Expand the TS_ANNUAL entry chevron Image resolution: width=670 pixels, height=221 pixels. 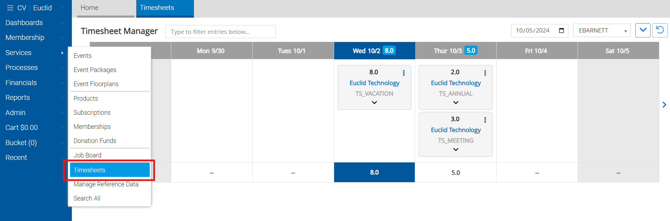coord(456,102)
